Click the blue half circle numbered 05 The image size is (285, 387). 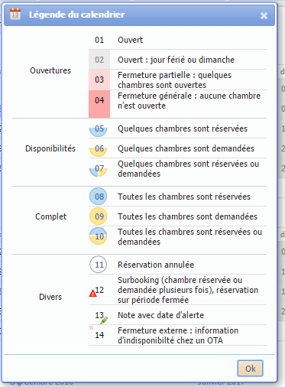[x=98, y=130]
